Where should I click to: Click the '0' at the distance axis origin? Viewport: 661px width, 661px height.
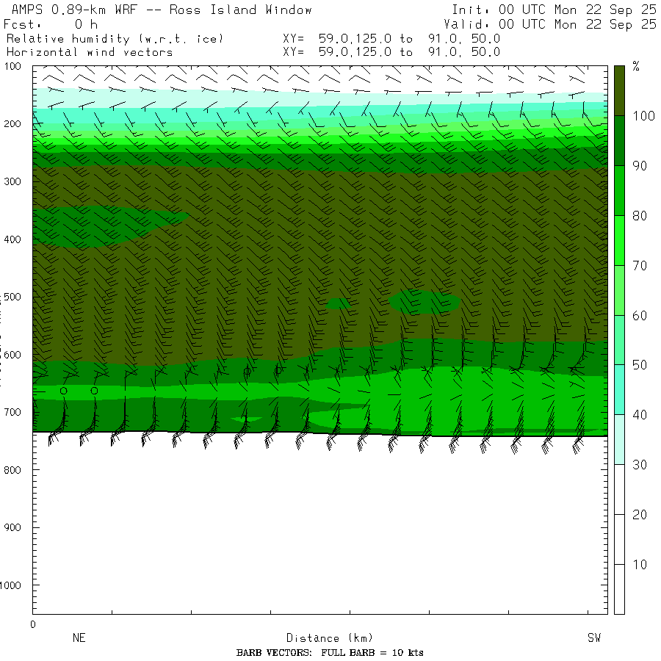(x=33, y=624)
